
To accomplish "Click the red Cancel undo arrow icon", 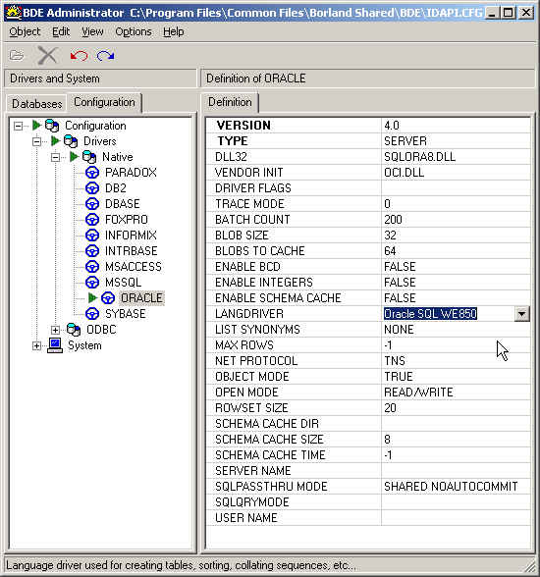I will [x=79, y=56].
